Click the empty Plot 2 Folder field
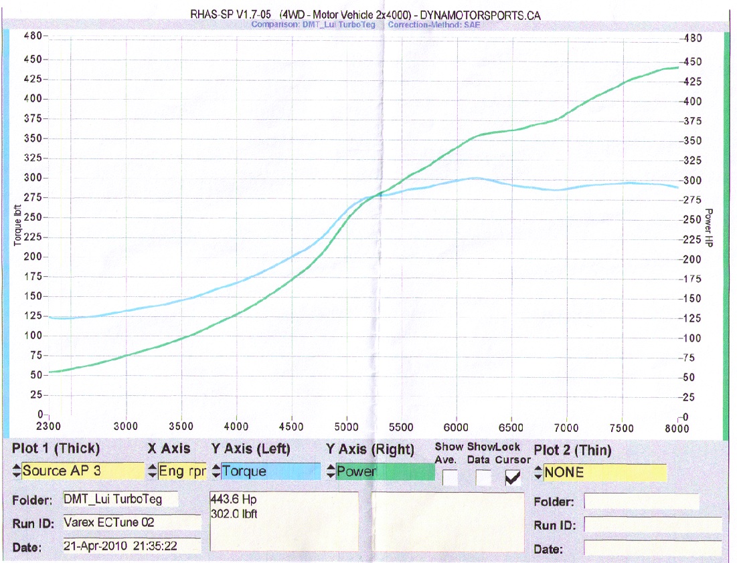The height and width of the screenshot is (563, 737). pos(641,501)
